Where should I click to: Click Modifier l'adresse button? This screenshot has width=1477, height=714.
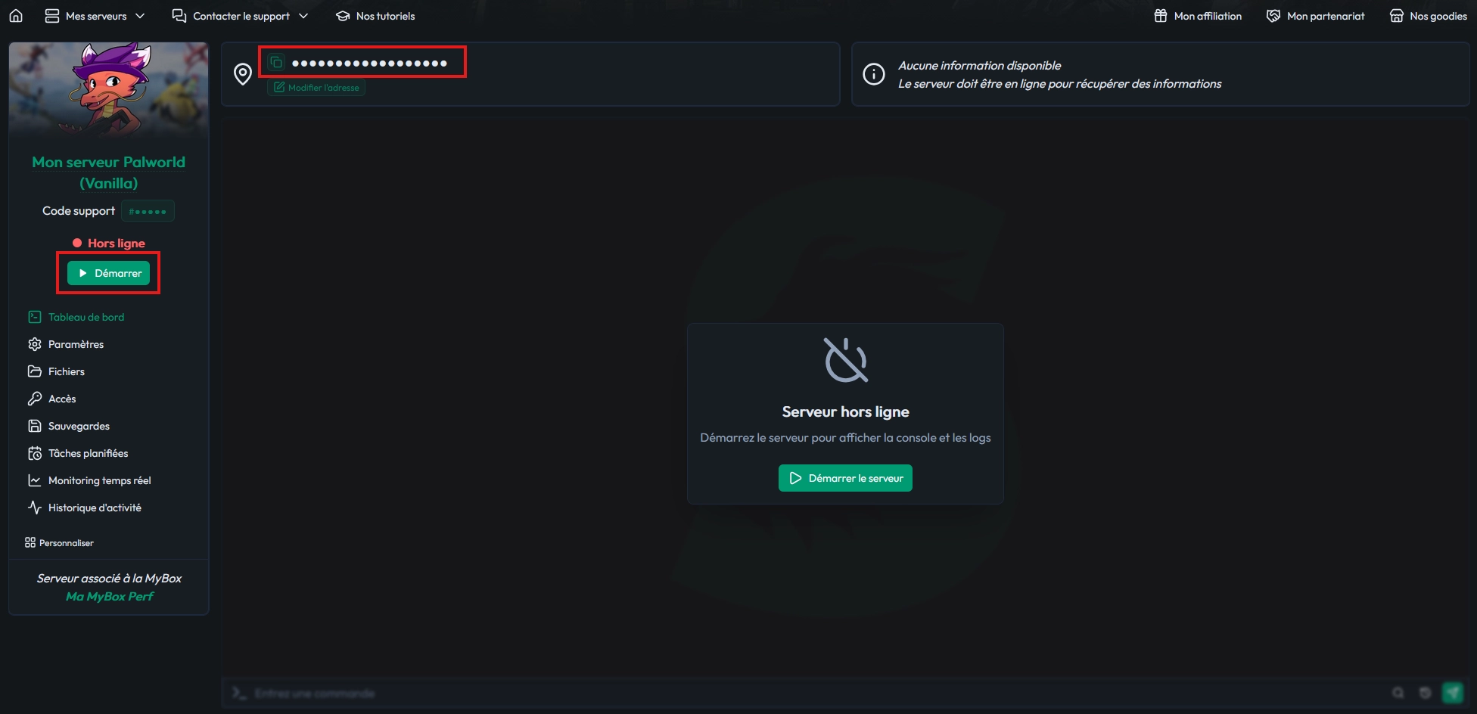tap(316, 88)
